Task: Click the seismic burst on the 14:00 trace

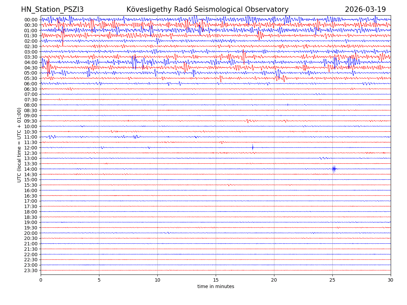Action: pyautogui.click(x=334, y=169)
